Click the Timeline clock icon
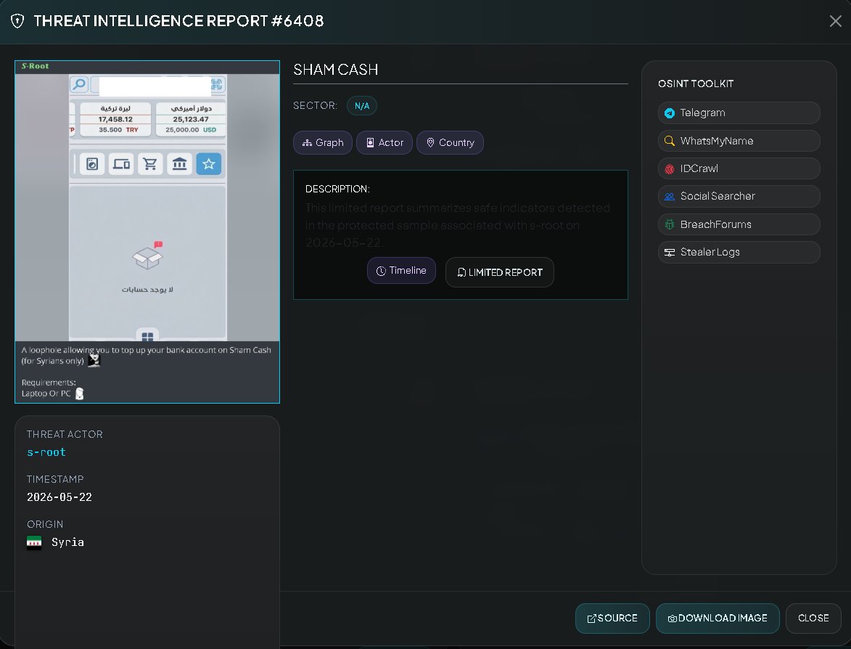The image size is (851, 649). click(381, 271)
